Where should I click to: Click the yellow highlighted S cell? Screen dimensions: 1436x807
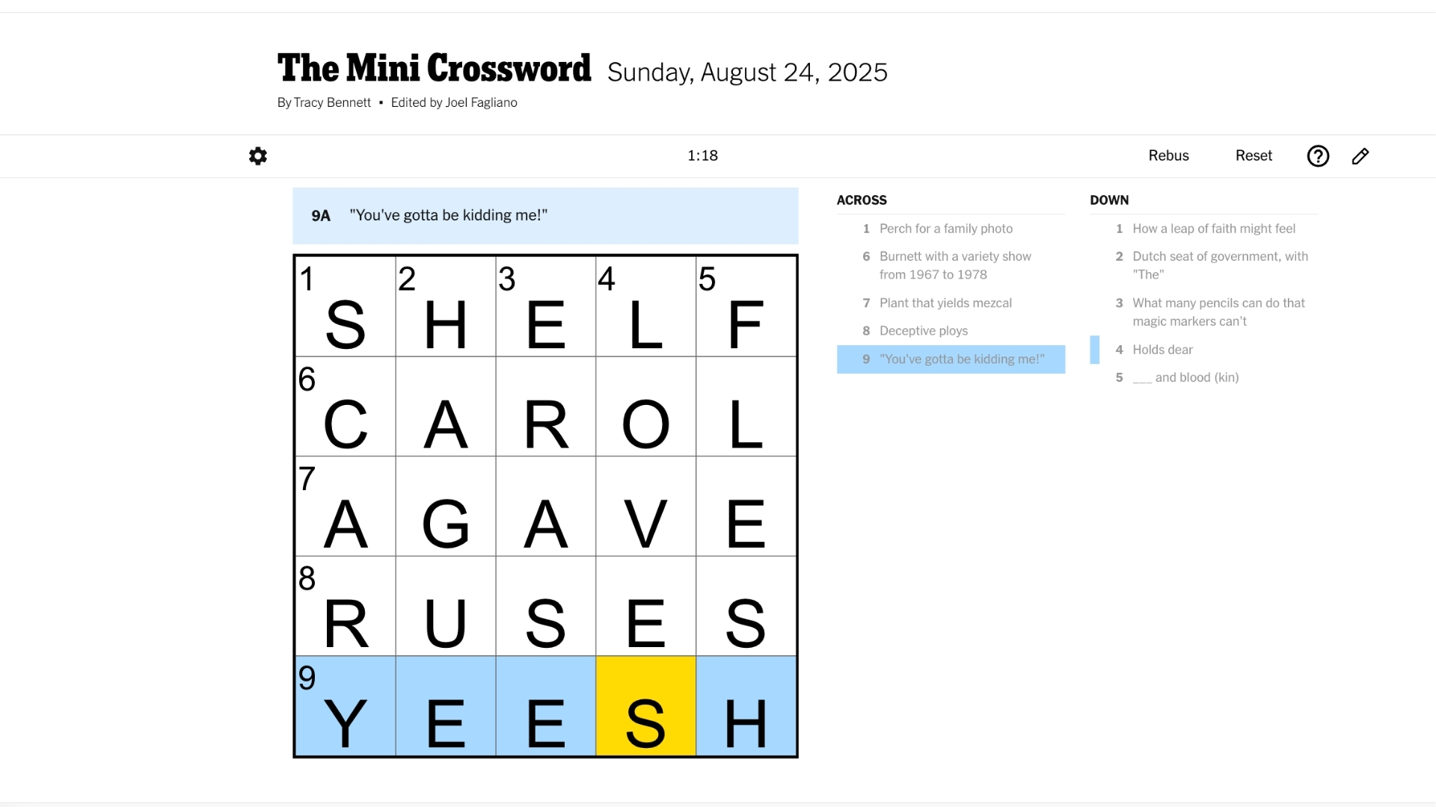pyautogui.click(x=645, y=706)
